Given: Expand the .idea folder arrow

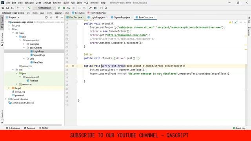Looking at the screenshot, I should [x=9, y=25].
